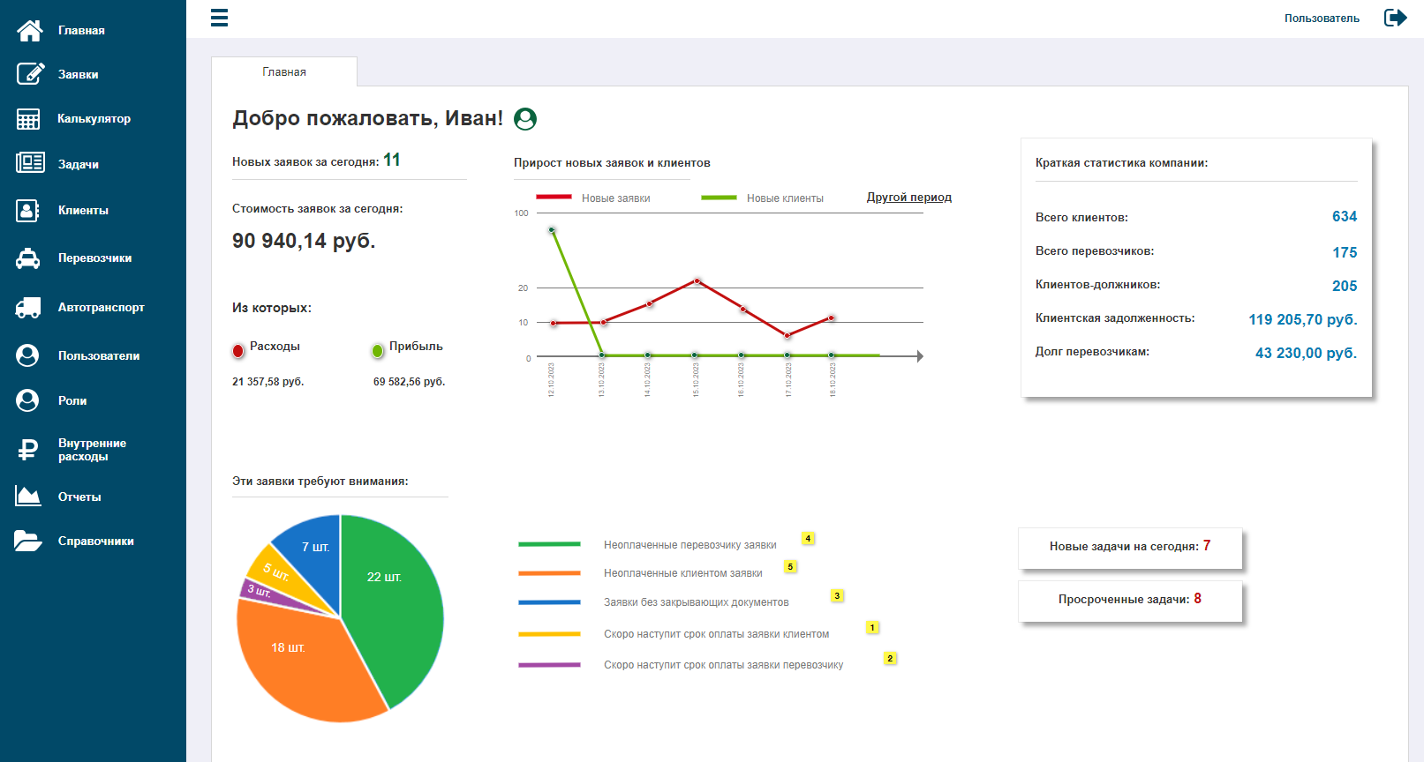Click the Просроченные задачи card
This screenshot has height=762, width=1424.
pyautogui.click(x=1130, y=601)
